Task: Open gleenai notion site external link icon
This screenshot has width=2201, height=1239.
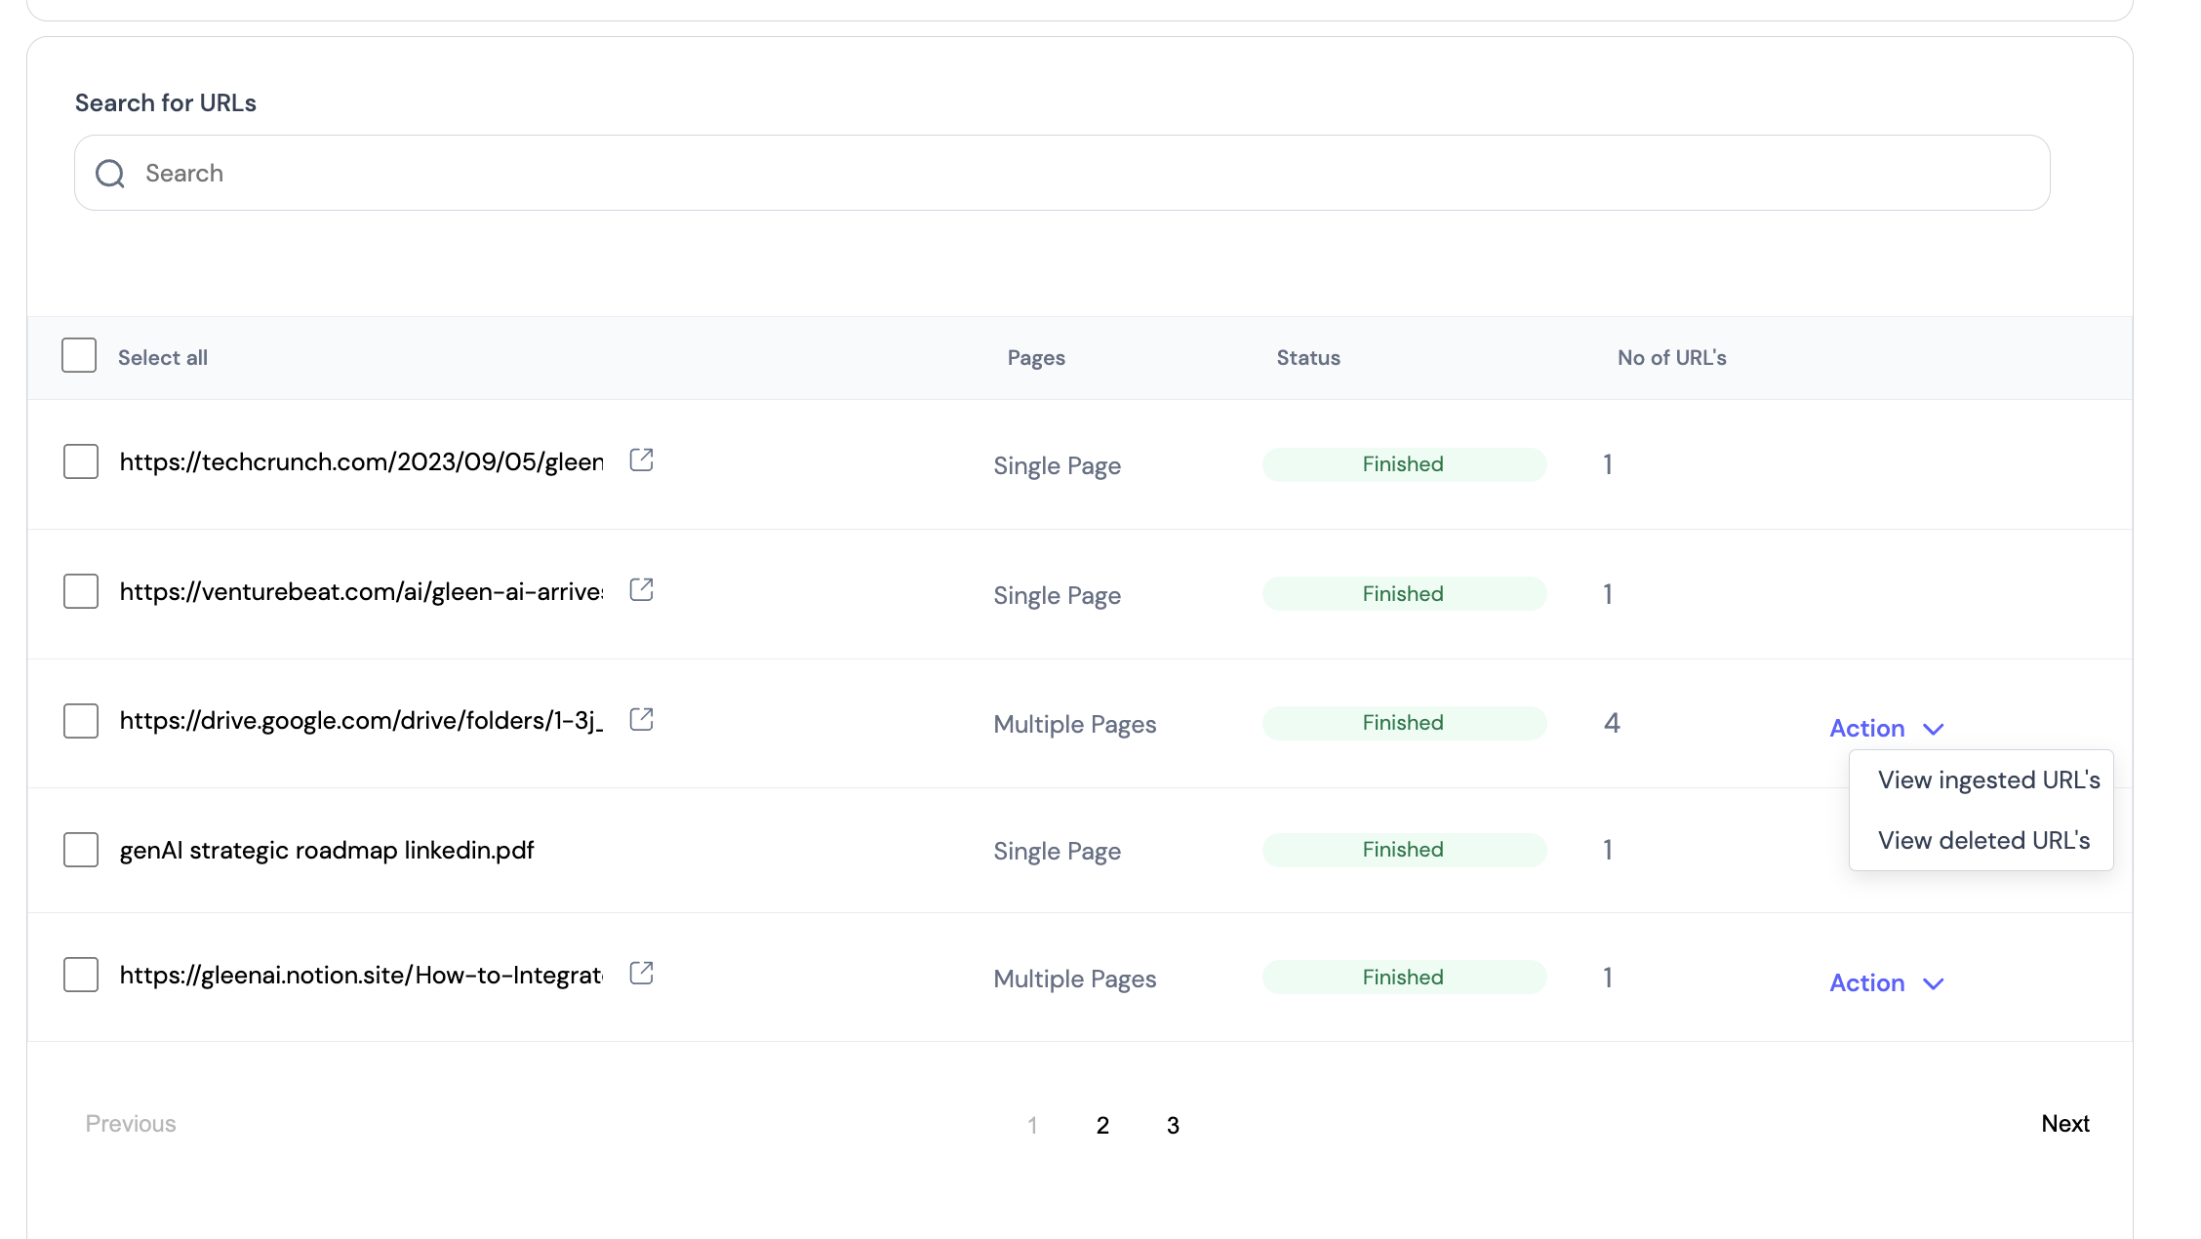Action: click(641, 974)
